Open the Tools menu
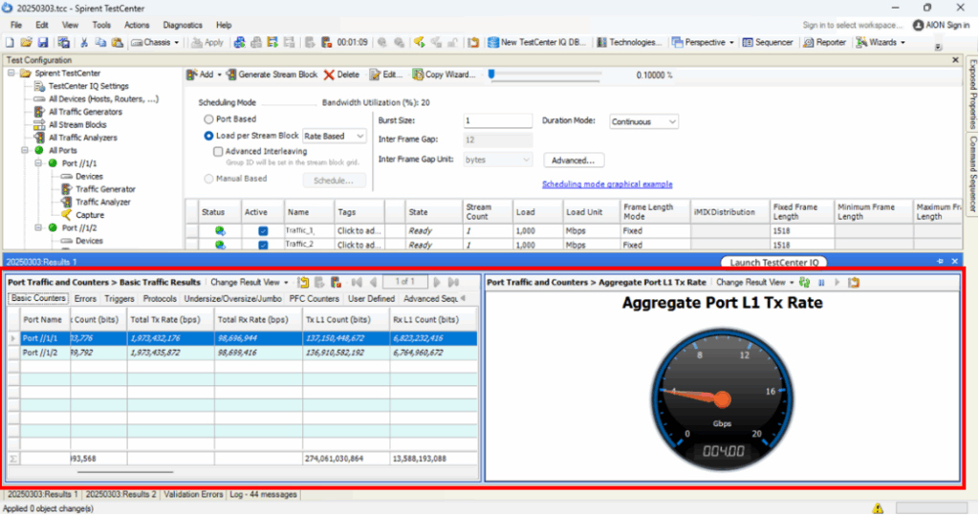This screenshot has height=515, width=979. coord(101,25)
